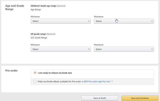Click the 'Children's book age range' heading
160x101 pixels.
pos(43,6)
